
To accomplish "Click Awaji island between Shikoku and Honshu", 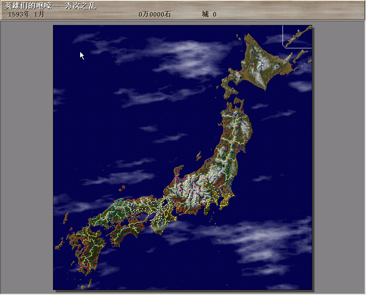I will pyautogui.click(x=146, y=218).
